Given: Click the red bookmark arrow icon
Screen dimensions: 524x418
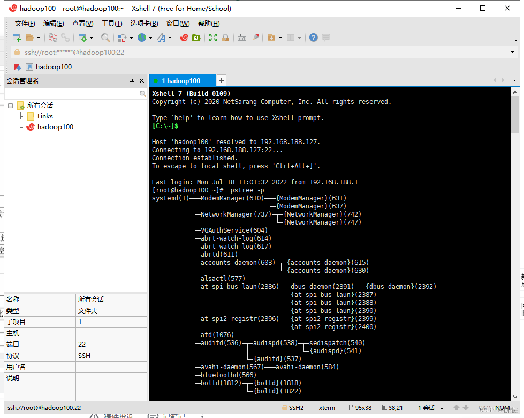Looking at the screenshot, I should coord(18,67).
